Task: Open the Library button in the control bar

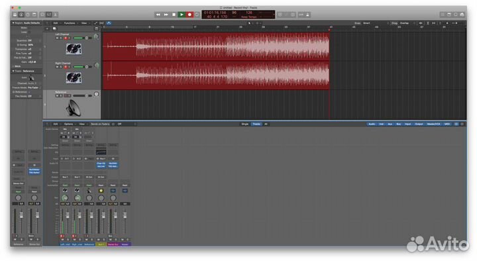Action: pos(15,15)
